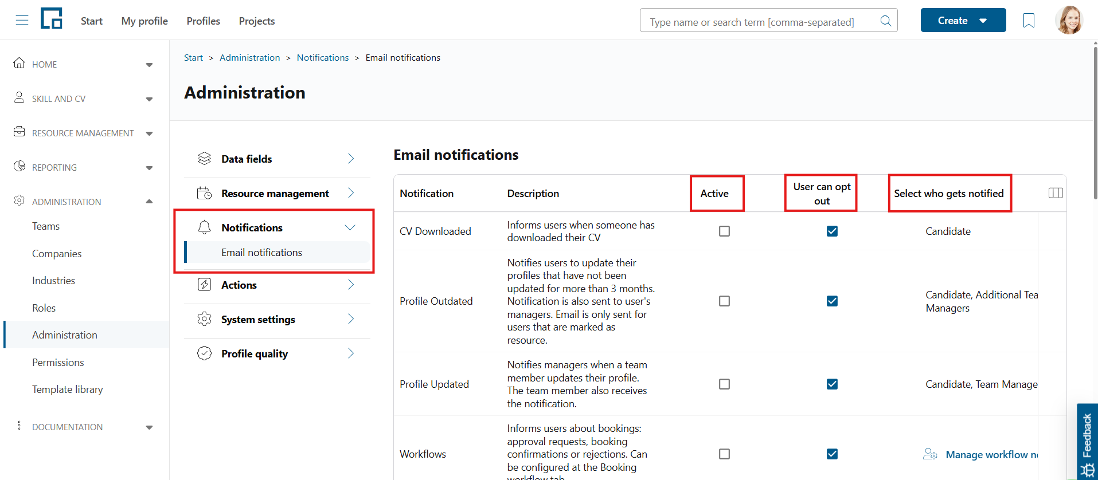Click the Skill and CV person icon
The width and height of the screenshot is (1098, 480).
click(19, 97)
